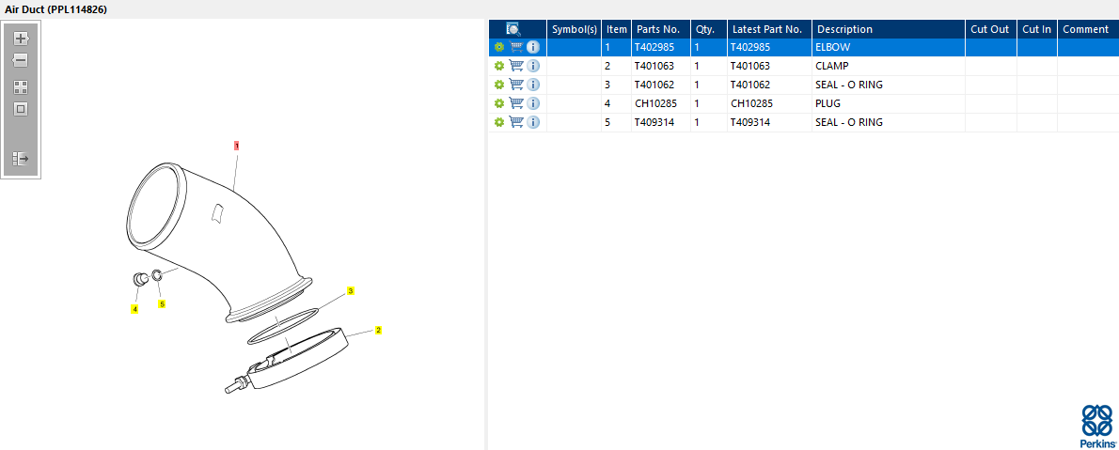
Task: Click the SEAL - O RING description in item 3 row
Action: (889, 85)
